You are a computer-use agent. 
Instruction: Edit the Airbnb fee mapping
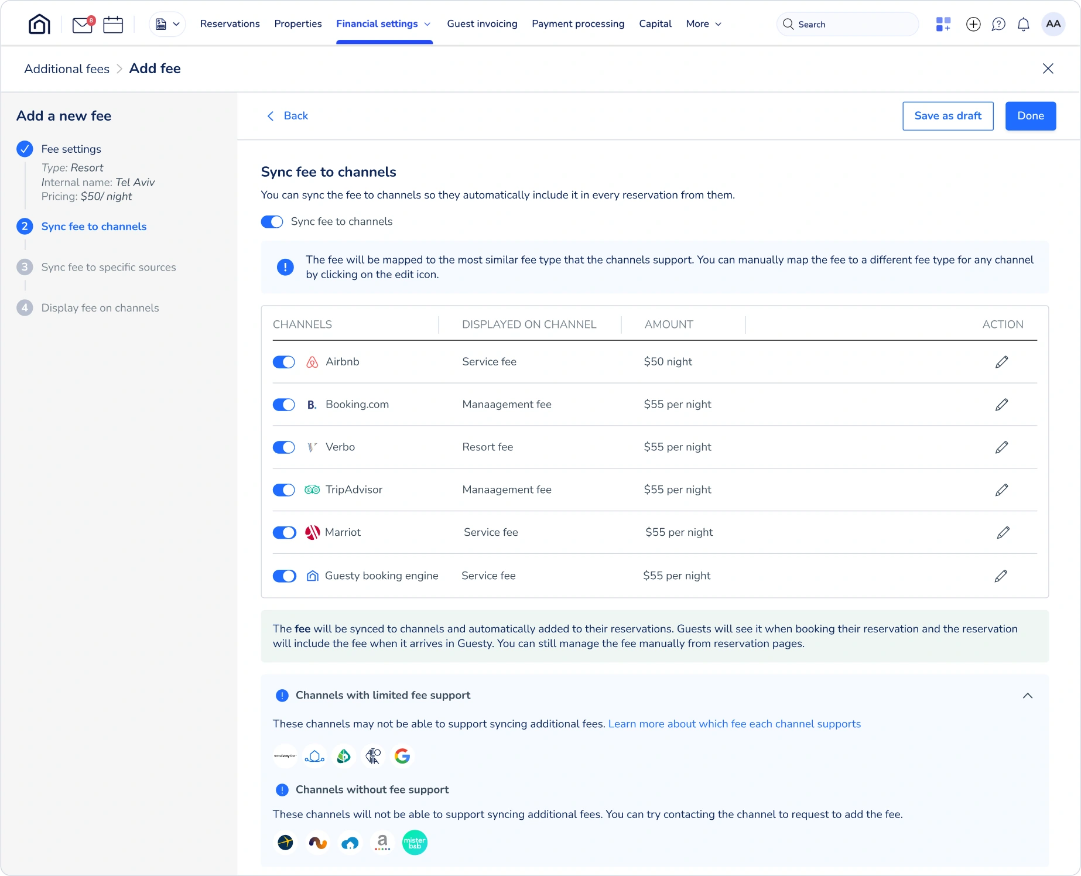point(1001,362)
